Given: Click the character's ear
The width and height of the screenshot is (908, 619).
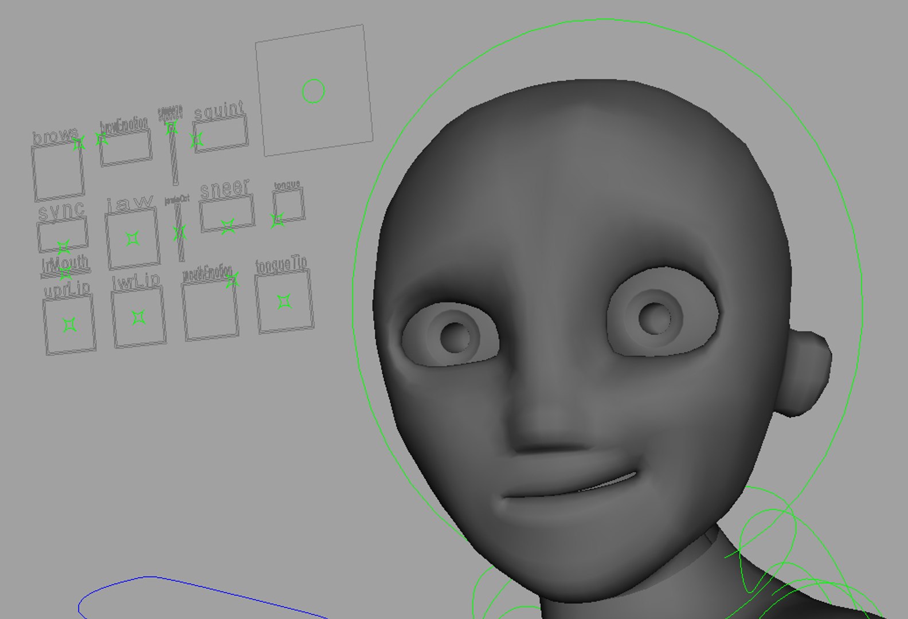Looking at the screenshot, I should click(803, 373).
